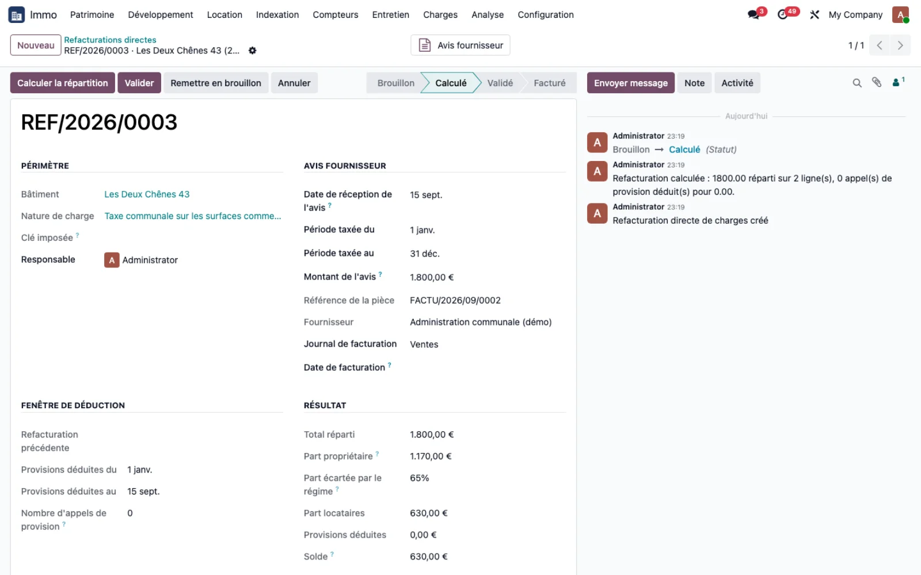The image size is (921, 575).
Task: Open the Compteurs menu
Action: point(336,15)
